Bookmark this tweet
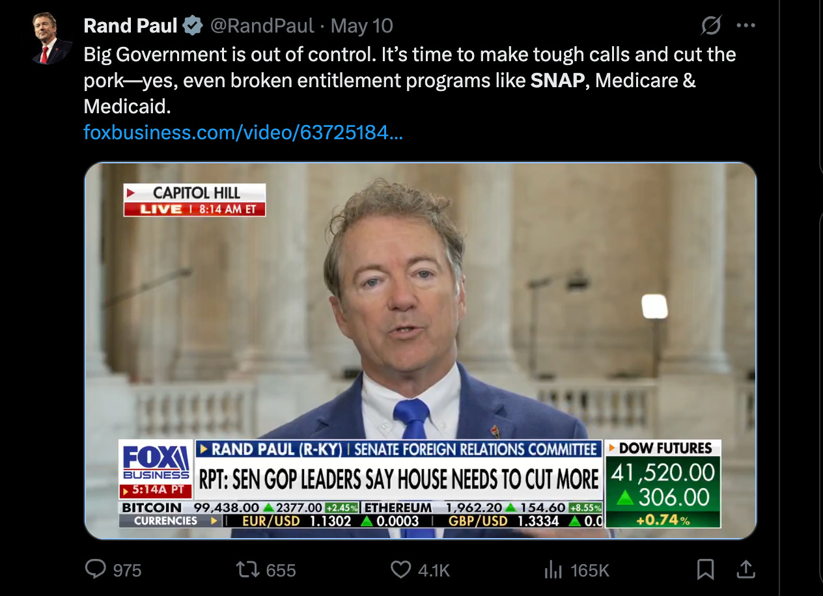823x596 pixels. click(x=705, y=570)
